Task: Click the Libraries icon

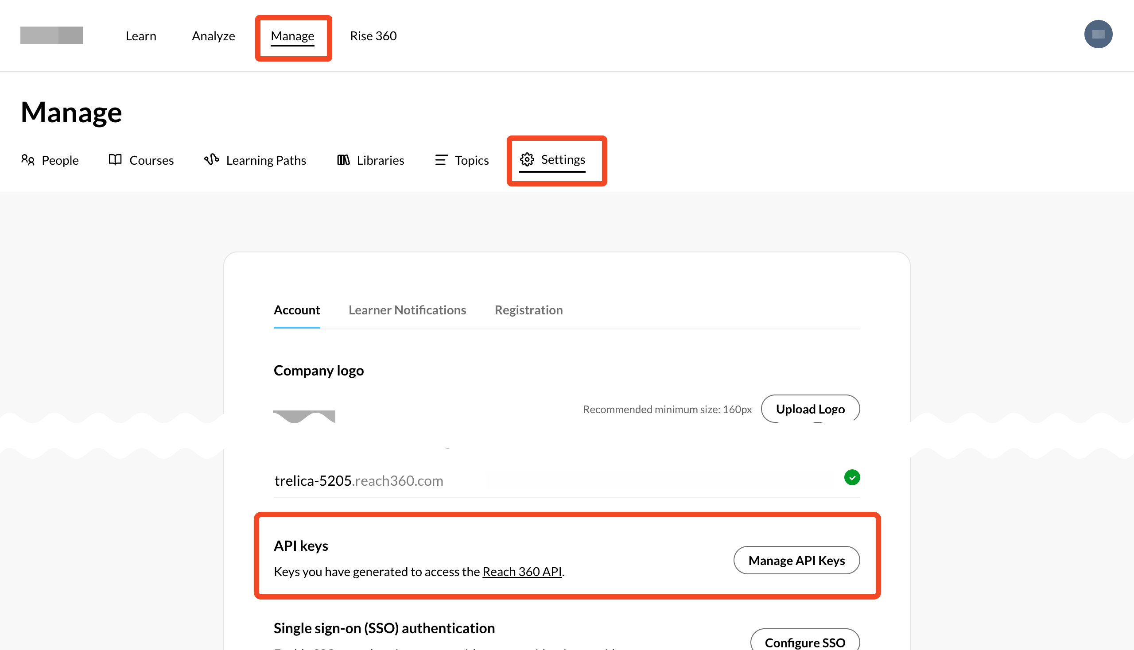Action: tap(343, 160)
